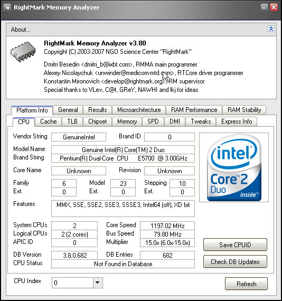Screen dimensions: 282x301
Task: Click the DB Entries value 682
Action: [x=167, y=255]
